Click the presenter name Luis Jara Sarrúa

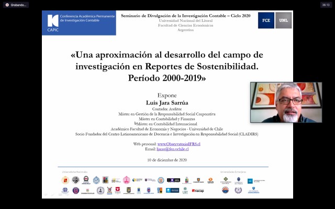(167, 103)
